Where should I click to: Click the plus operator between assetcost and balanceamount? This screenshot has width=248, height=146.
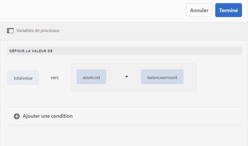tap(126, 77)
